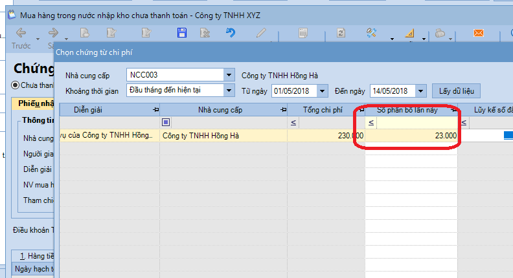Viewport: 513px width, 278px height.
Task: Click the blue undo arrow icon
Action: [x=230, y=33]
